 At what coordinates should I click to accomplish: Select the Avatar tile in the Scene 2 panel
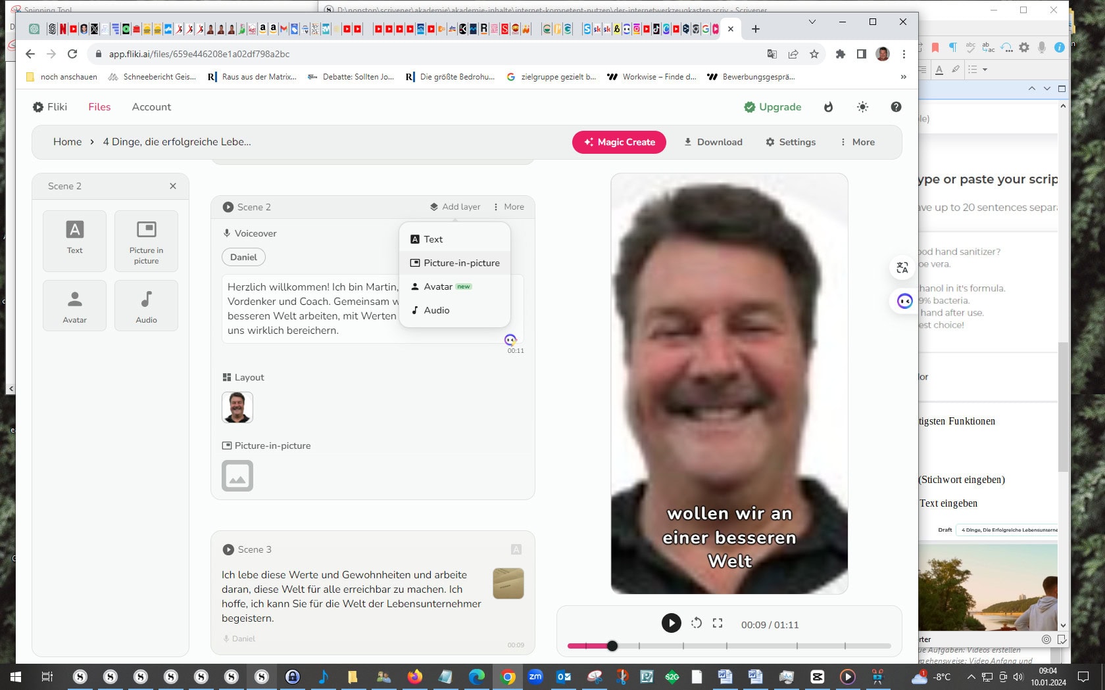[x=74, y=305]
